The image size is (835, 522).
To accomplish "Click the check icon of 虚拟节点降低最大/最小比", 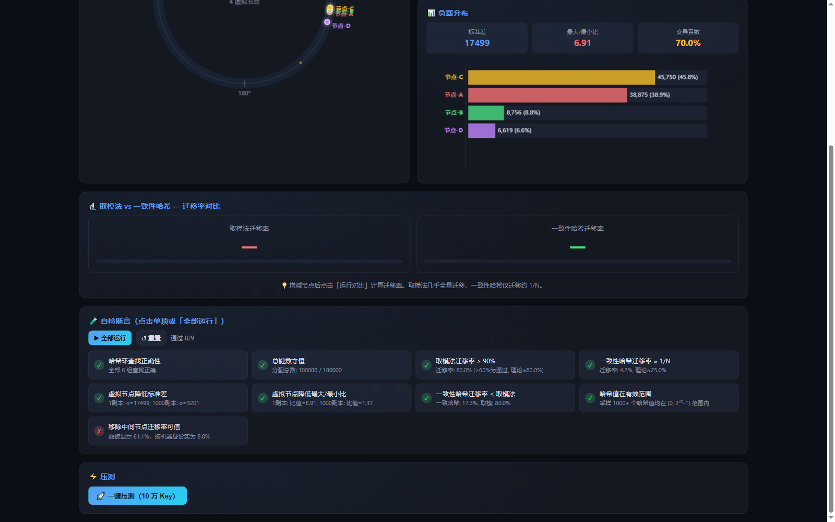I will (263, 398).
